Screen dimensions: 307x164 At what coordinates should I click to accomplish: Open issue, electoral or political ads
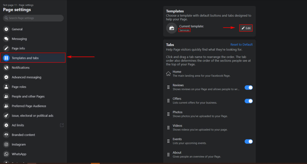pos(33,116)
